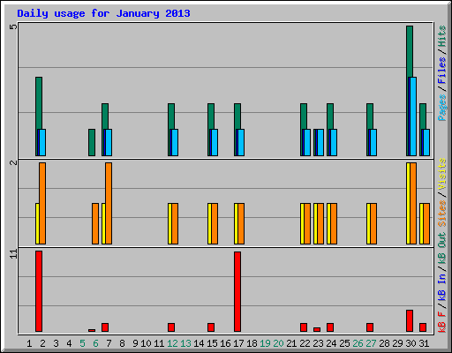Click the "Hits" legend label
This screenshot has height=353, width=452.
click(x=442, y=36)
